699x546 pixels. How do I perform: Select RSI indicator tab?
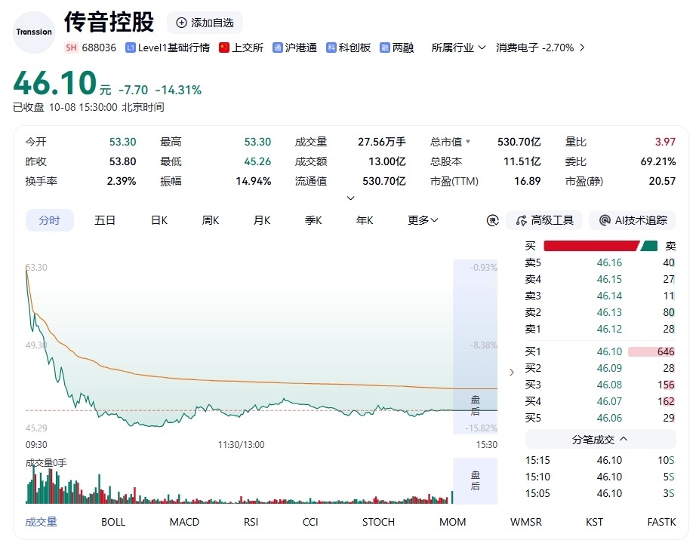tap(251, 522)
